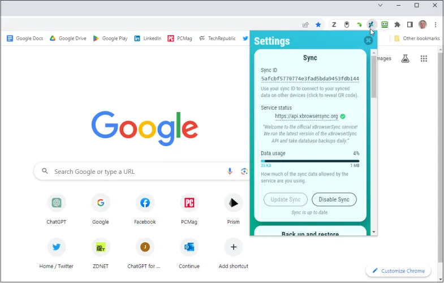Open Search Labs flask icon
Screen dimensions: 444x283
(405, 59)
